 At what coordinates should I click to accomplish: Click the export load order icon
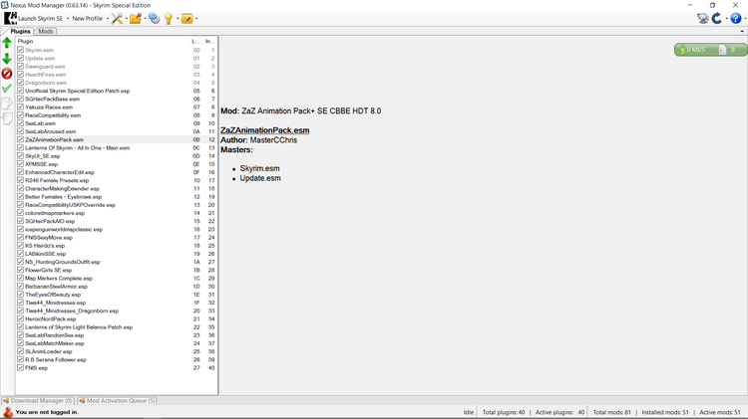pyautogui.click(x=7, y=104)
